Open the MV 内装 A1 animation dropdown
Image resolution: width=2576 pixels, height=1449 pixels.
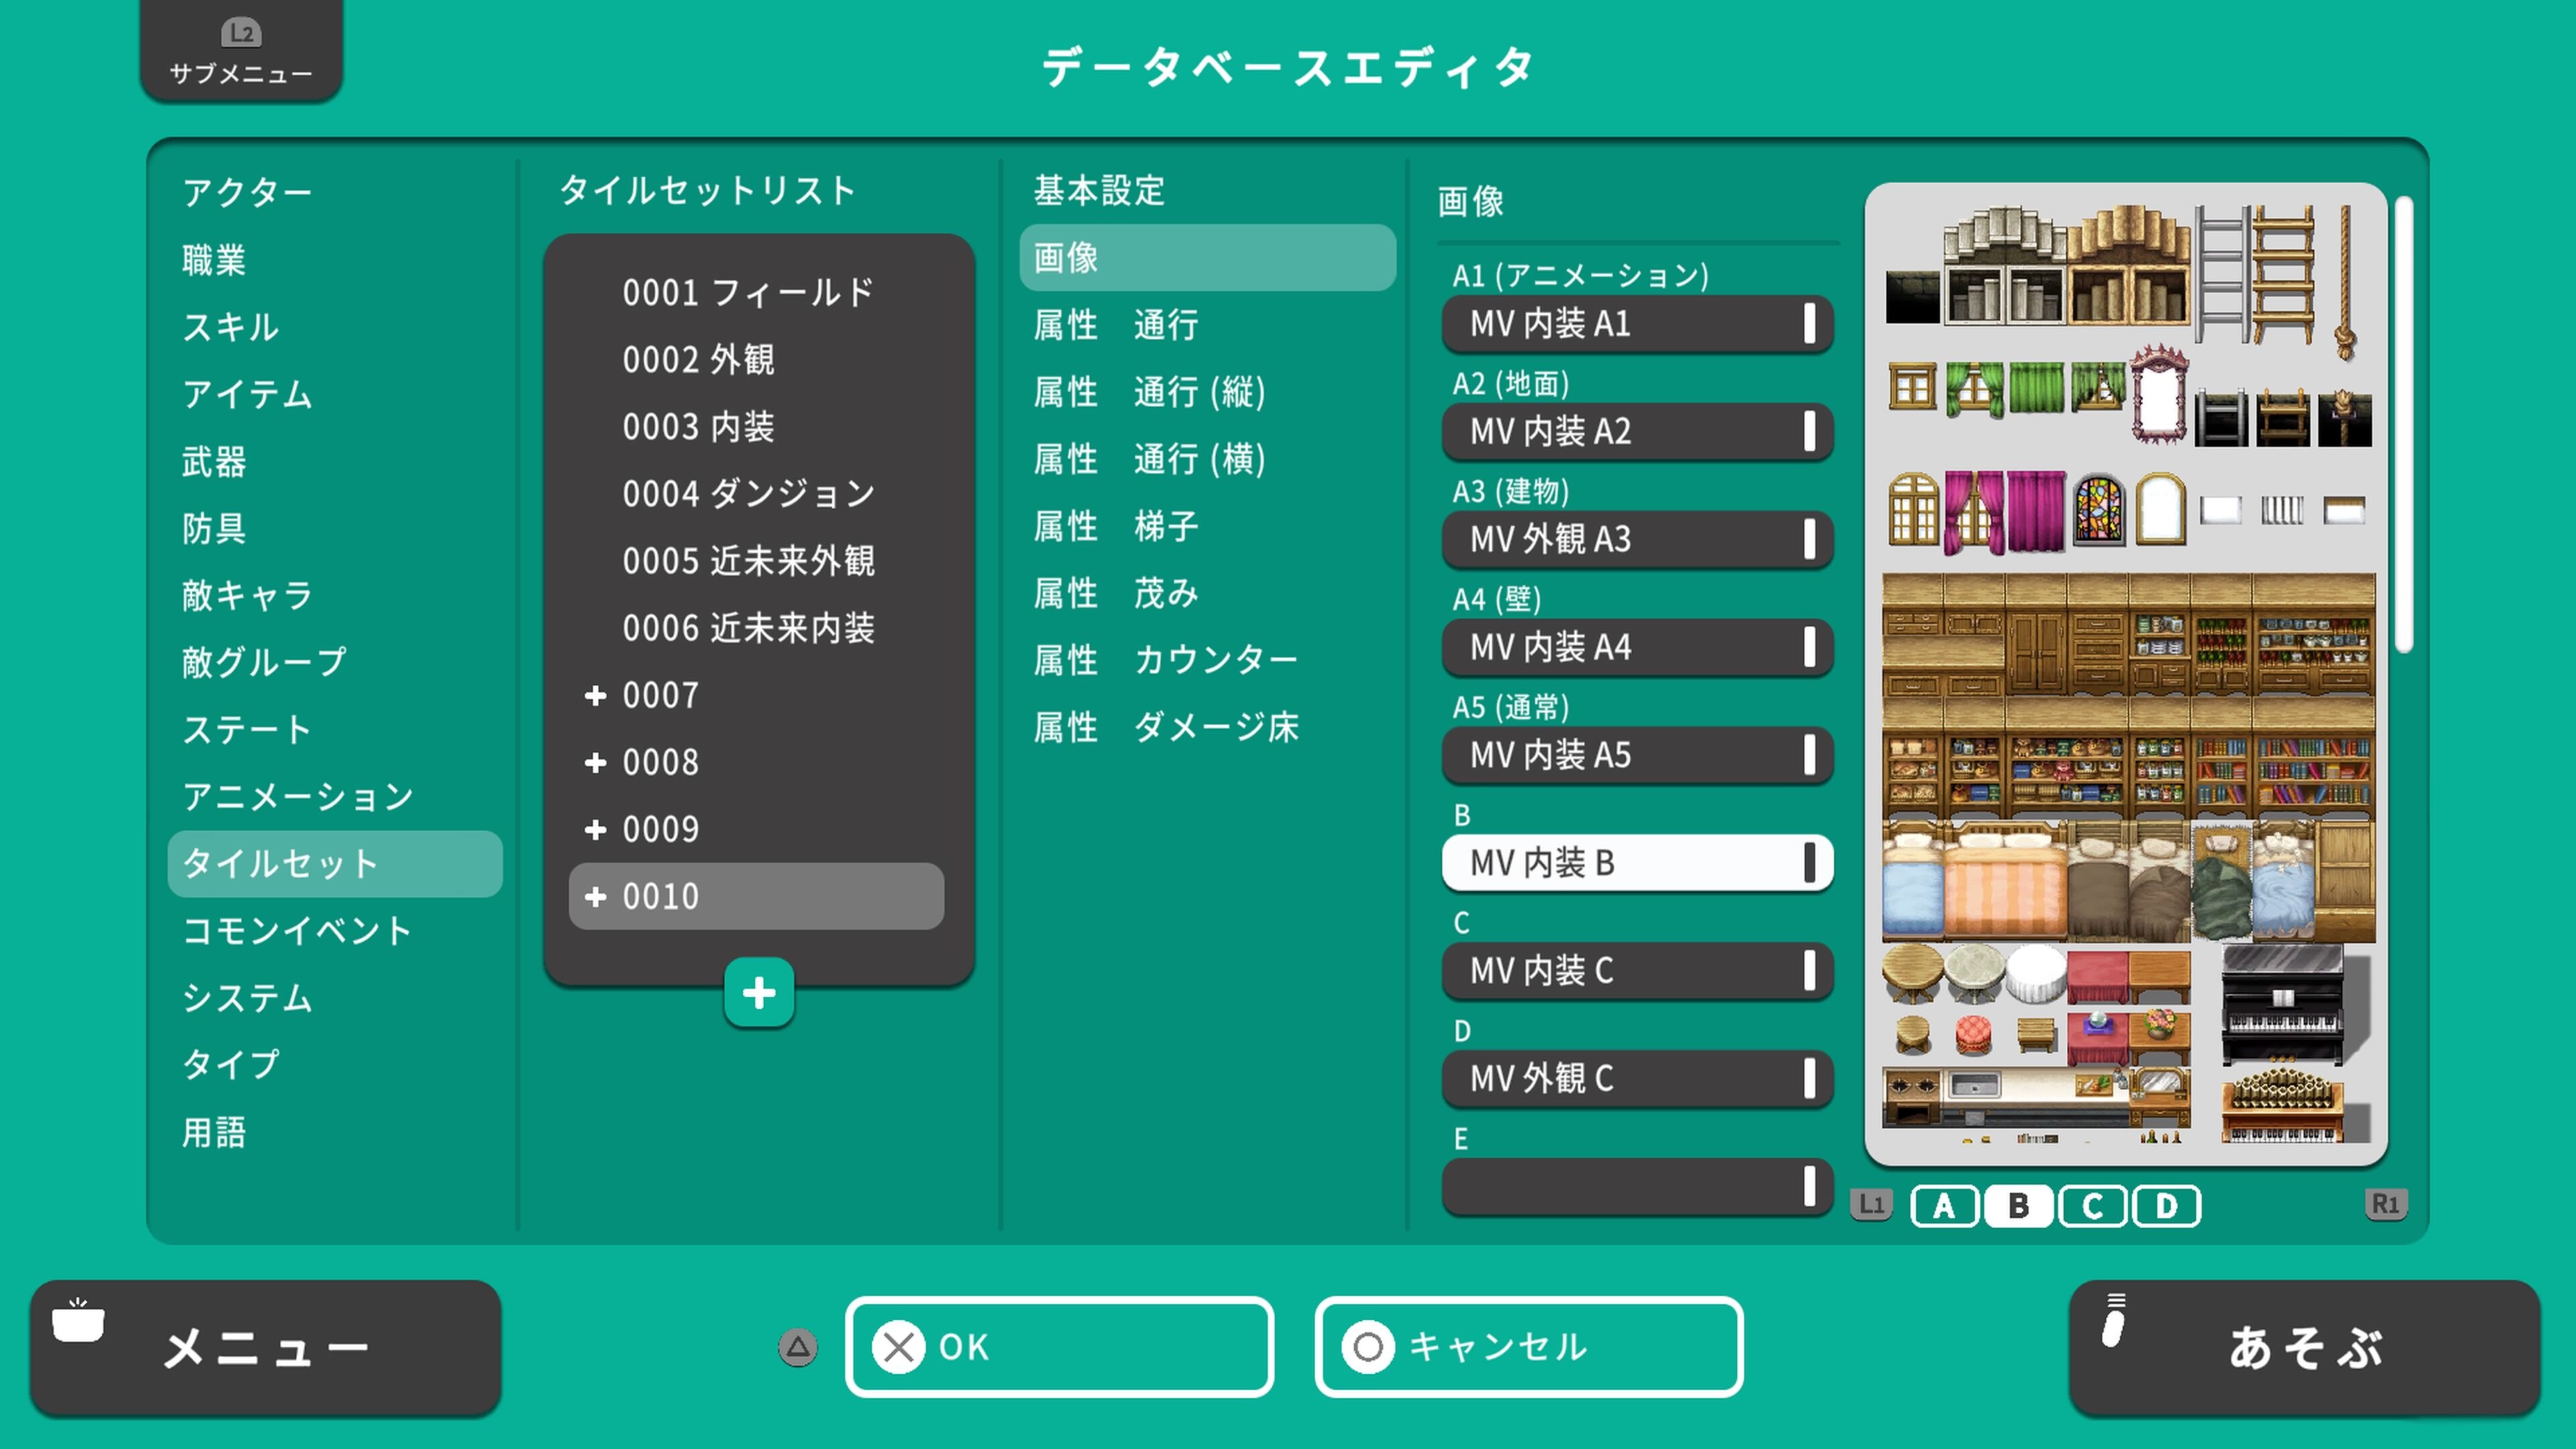click(1637, 324)
